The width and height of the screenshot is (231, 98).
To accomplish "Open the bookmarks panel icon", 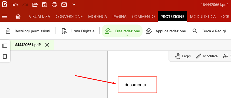I will tap(5, 56).
